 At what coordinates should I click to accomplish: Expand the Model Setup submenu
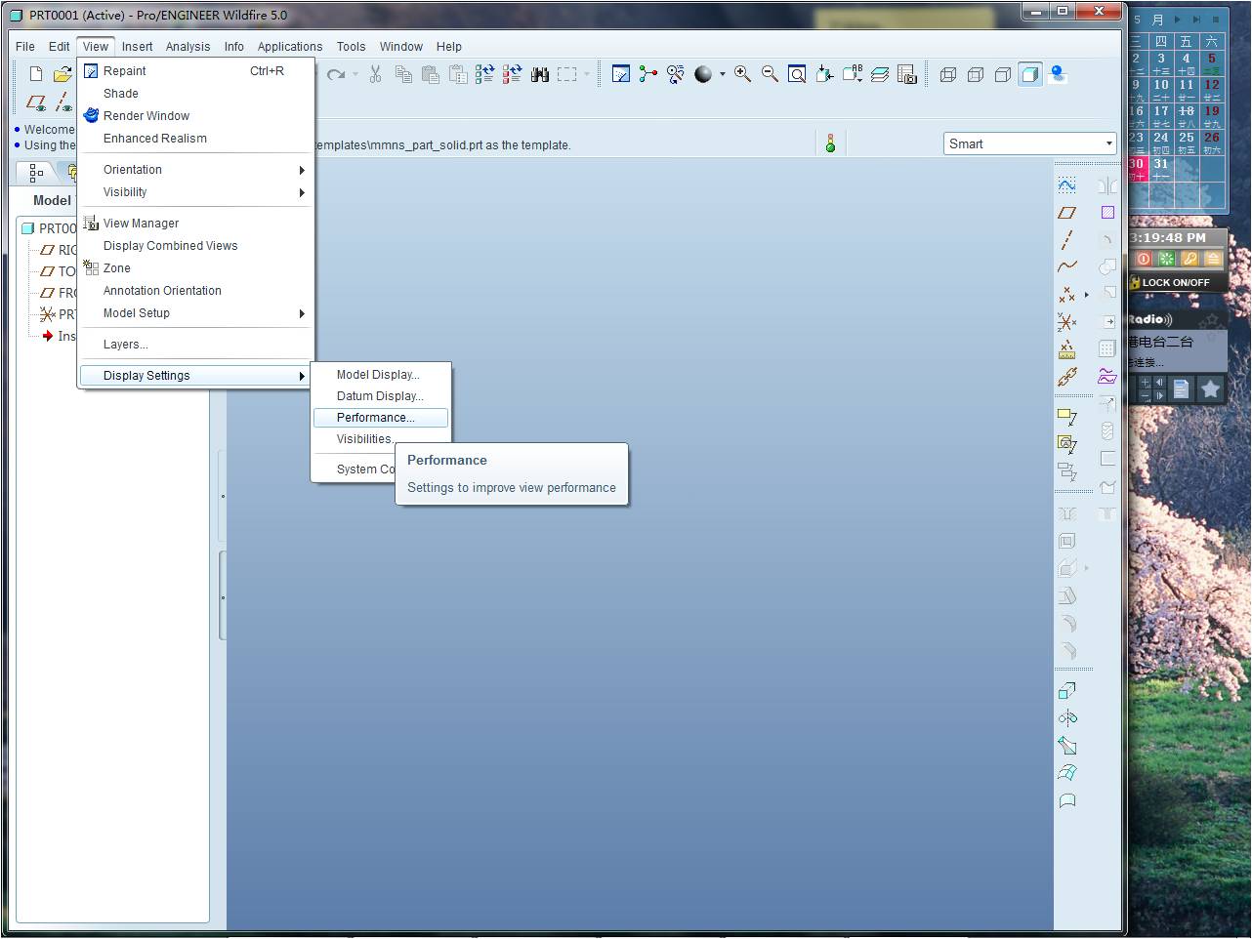195,313
